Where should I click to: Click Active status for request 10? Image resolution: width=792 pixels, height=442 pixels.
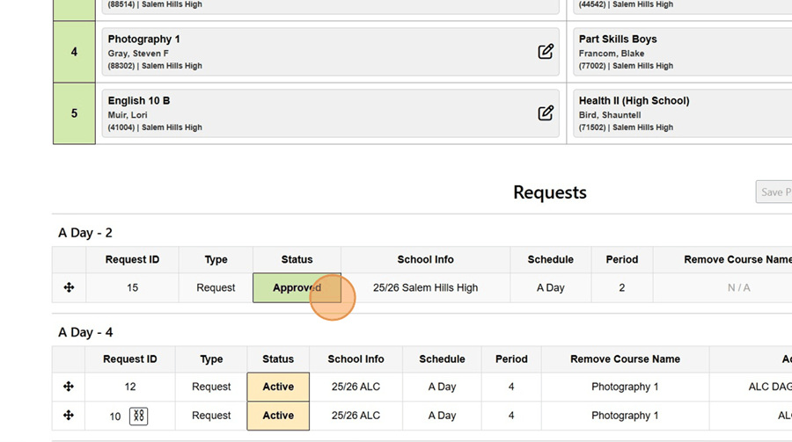(278, 416)
